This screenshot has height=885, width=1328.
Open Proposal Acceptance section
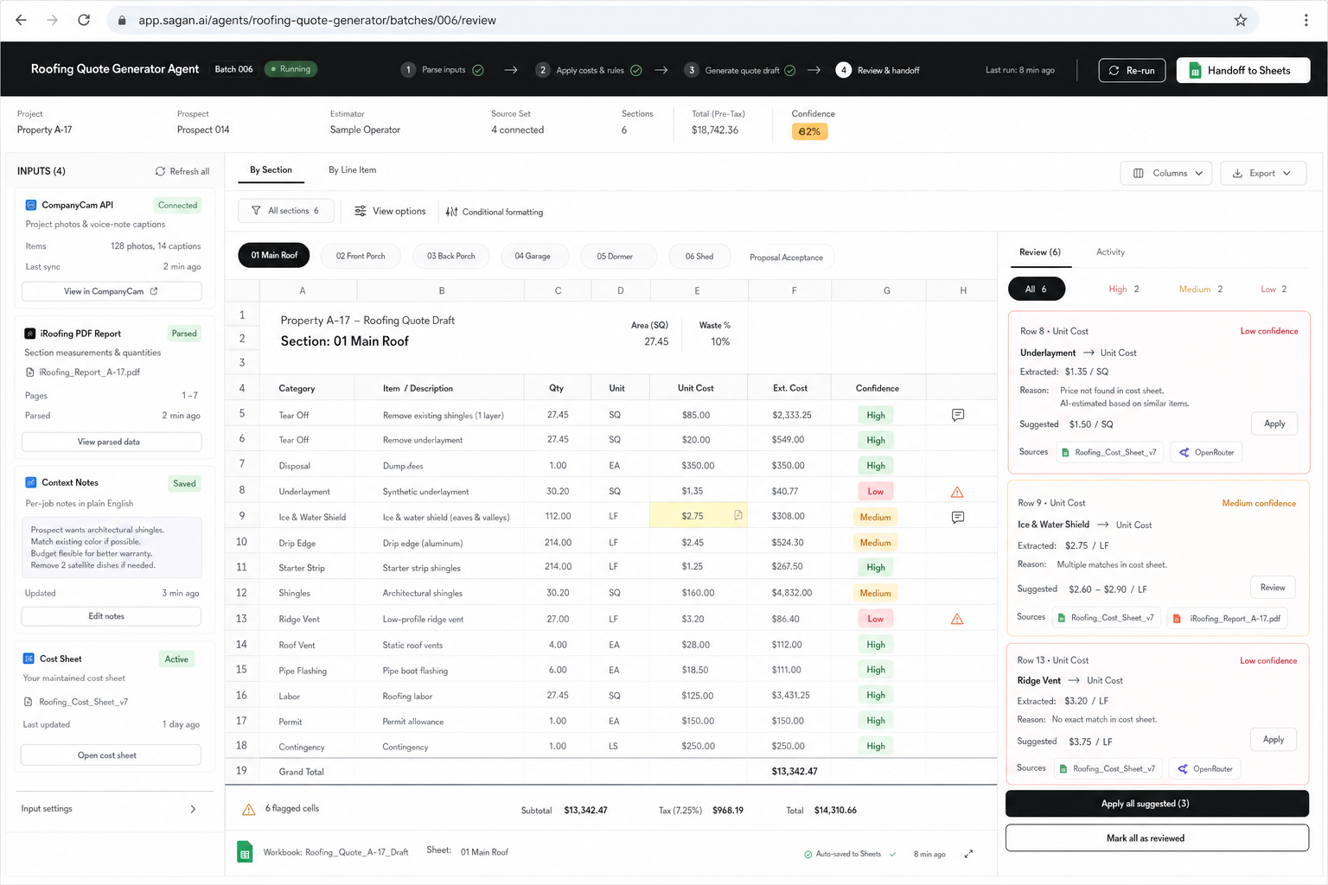786,258
